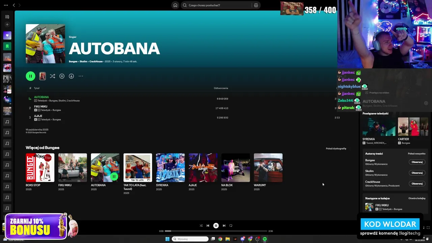Open the FIKU MIKU album card
This screenshot has width=432, height=243.
click(x=73, y=172)
